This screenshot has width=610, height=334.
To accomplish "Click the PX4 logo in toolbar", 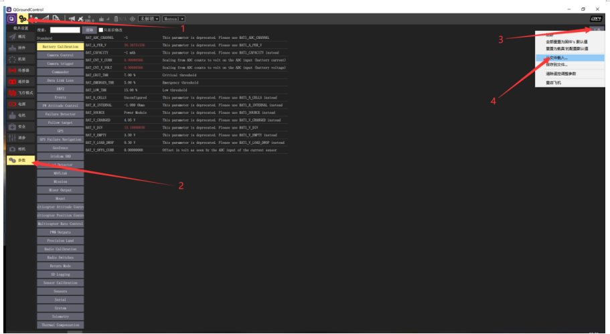I will point(596,19).
